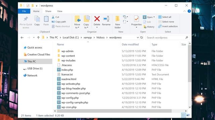
Task: Sort by the Name column header
Action: point(60,44)
